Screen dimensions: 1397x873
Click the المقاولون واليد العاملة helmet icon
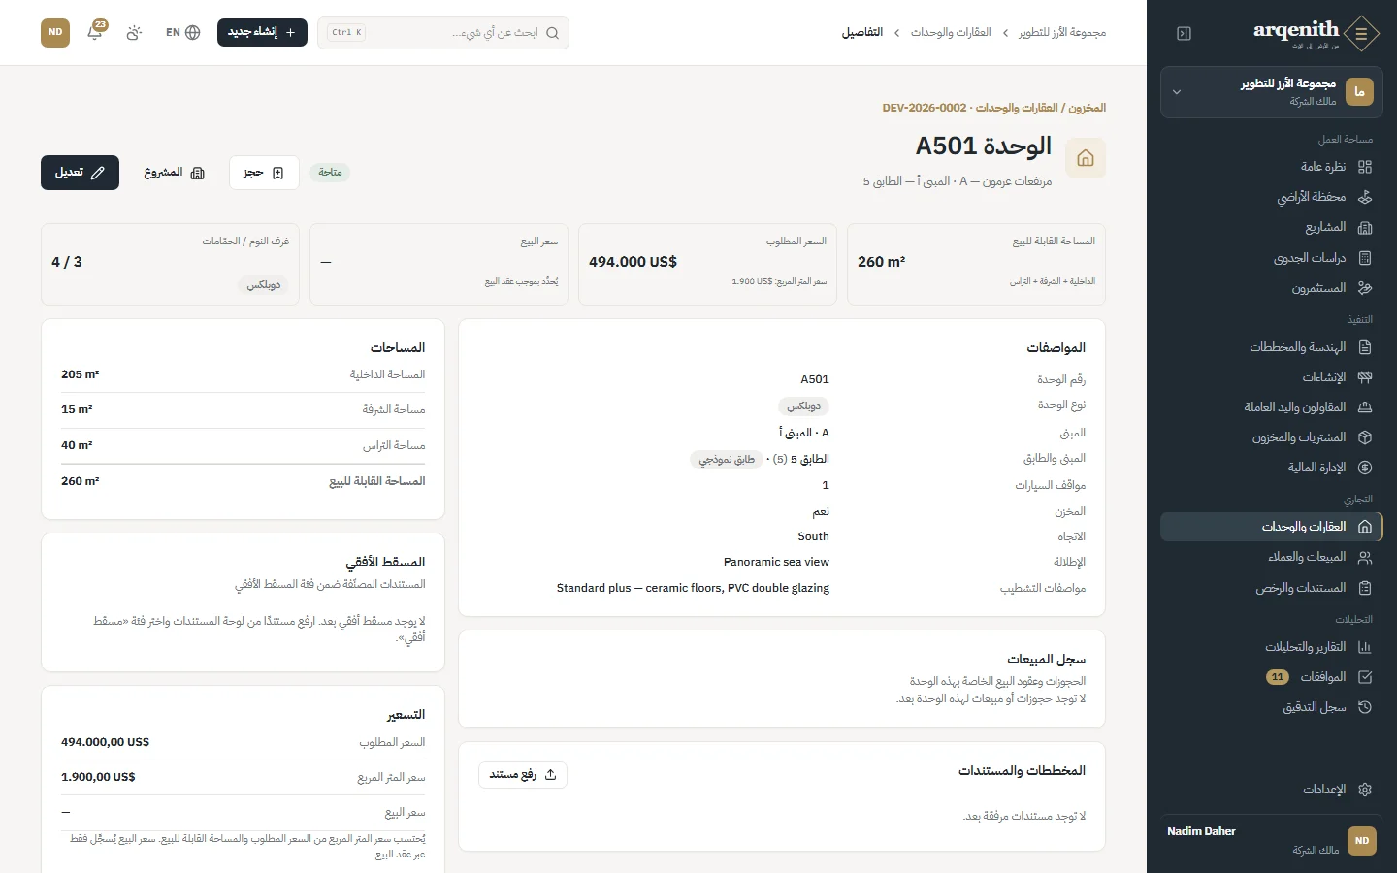pyautogui.click(x=1365, y=407)
